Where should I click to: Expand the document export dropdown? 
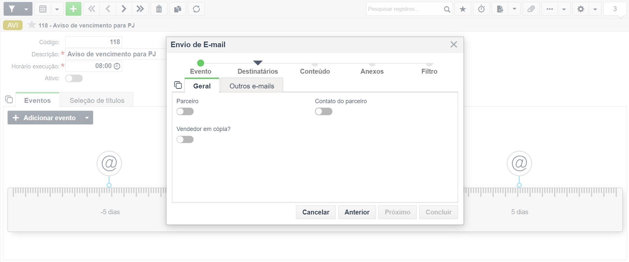[x=514, y=9]
